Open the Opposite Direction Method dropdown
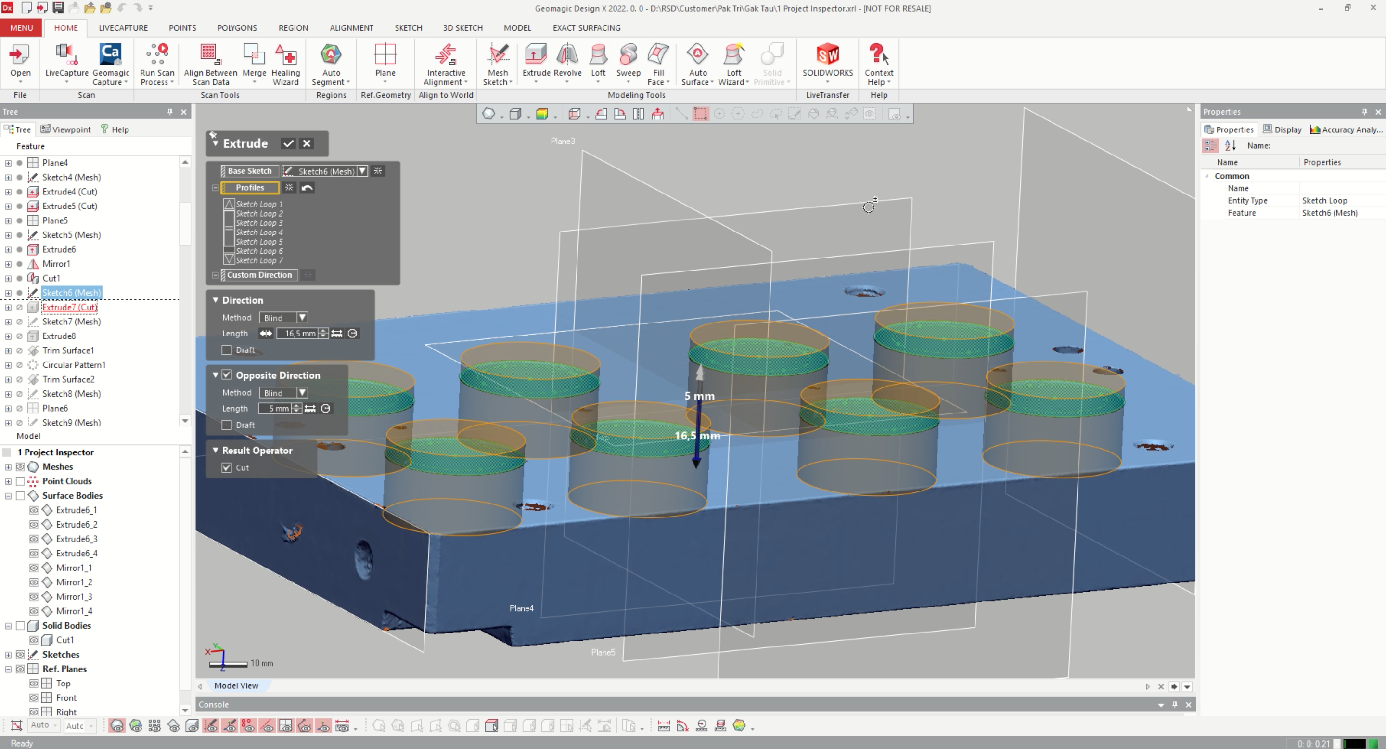1386x749 pixels. (302, 393)
